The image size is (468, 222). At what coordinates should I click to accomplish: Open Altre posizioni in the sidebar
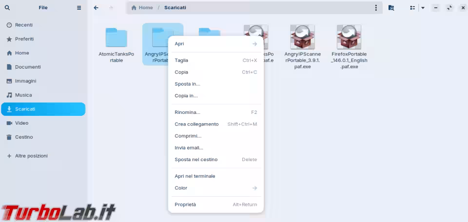[31, 156]
